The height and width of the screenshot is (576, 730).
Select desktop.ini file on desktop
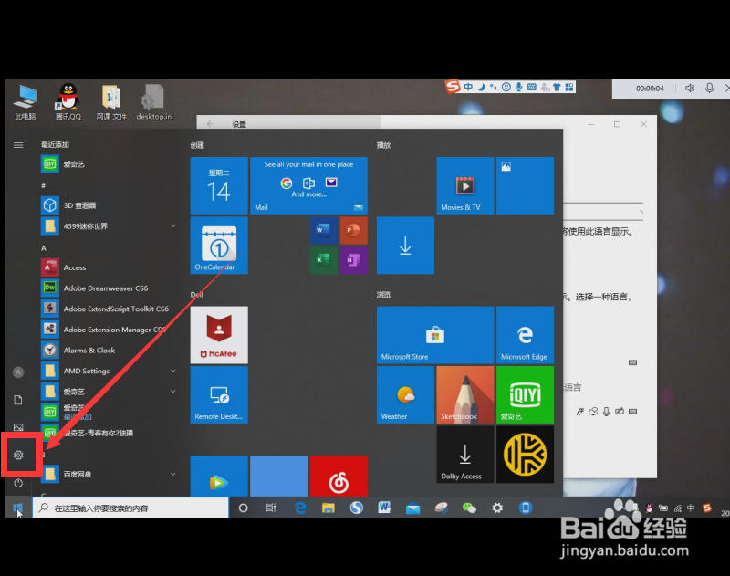pos(154,102)
